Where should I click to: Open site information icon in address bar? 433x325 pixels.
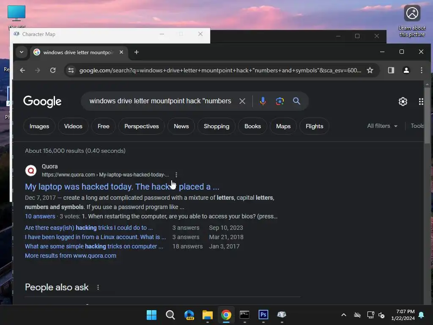click(x=71, y=70)
